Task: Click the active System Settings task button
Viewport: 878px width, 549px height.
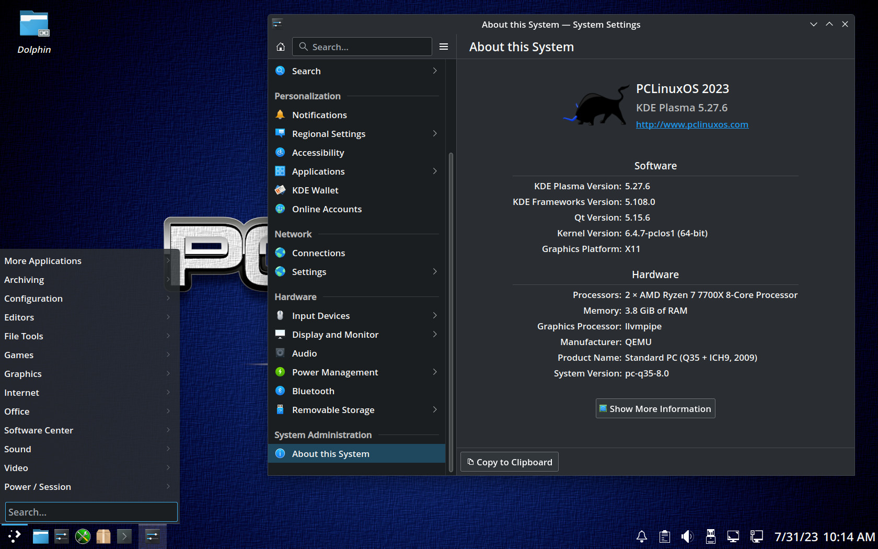Action: (152, 536)
